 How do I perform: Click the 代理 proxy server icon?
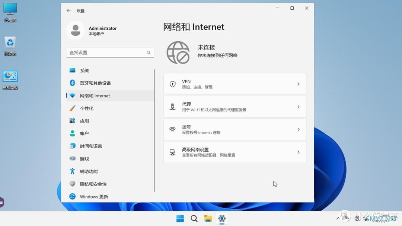click(173, 107)
